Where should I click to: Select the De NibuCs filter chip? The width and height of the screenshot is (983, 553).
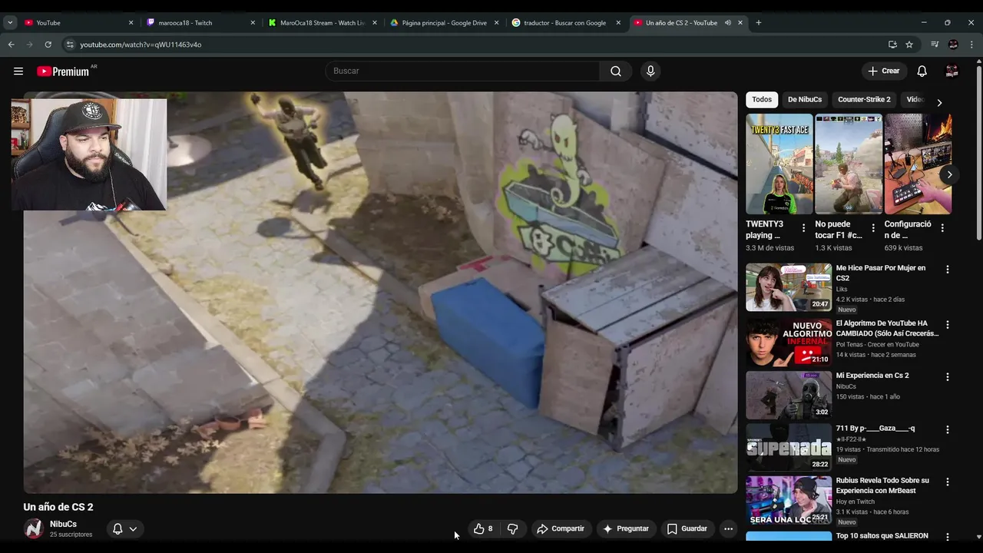(x=805, y=99)
